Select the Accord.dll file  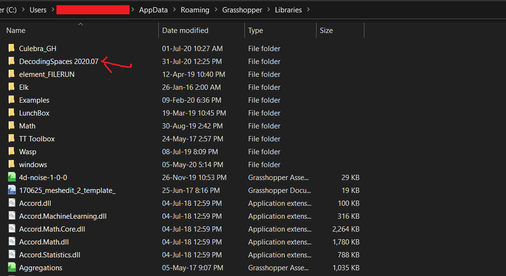tap(35, 203)
